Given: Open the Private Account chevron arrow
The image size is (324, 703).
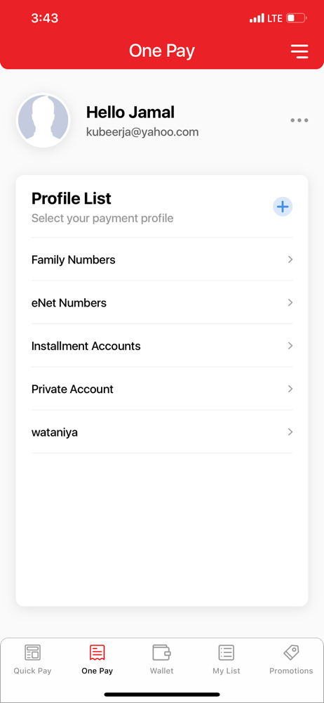Looking at the screenshot, I should tap(290, 389).
